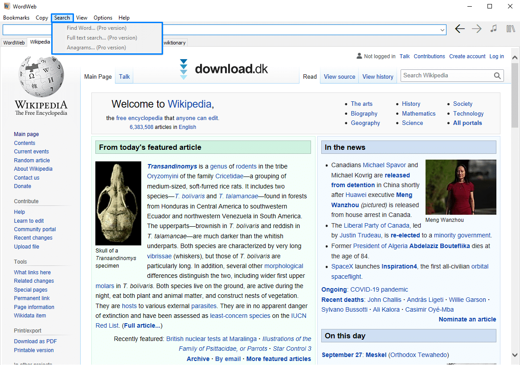Open the Special pages link

pyautogui.click(x=30, y=290)
